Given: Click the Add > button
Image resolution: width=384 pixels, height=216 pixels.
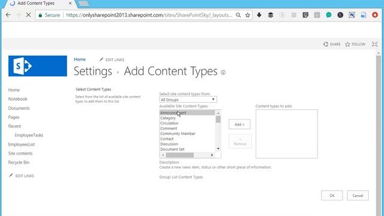Looking at the screenshot, I should point(239,124).
